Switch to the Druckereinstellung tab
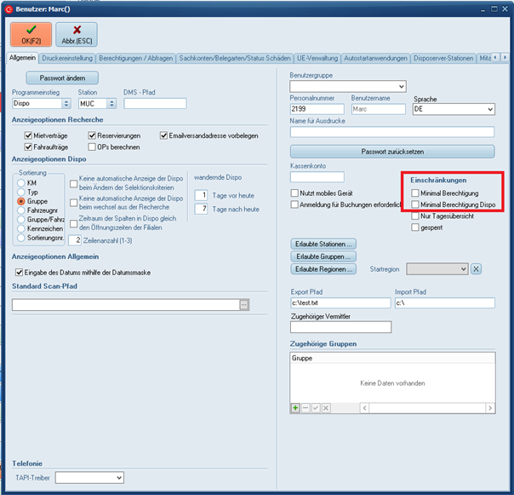 67,58
